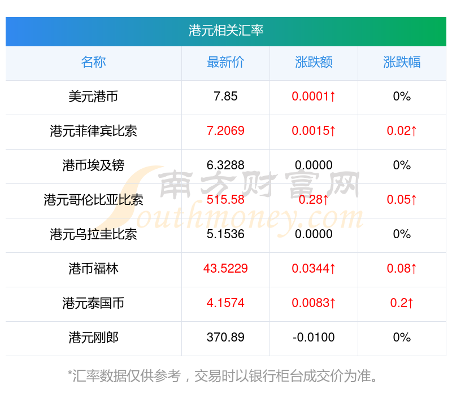Click the 0.28↑ change value
452x394 pixels.
pos(314,200)
